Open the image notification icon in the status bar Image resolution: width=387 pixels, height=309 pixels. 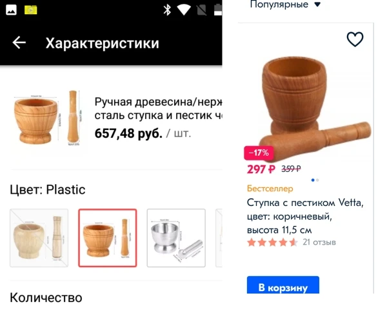(11, 10)
